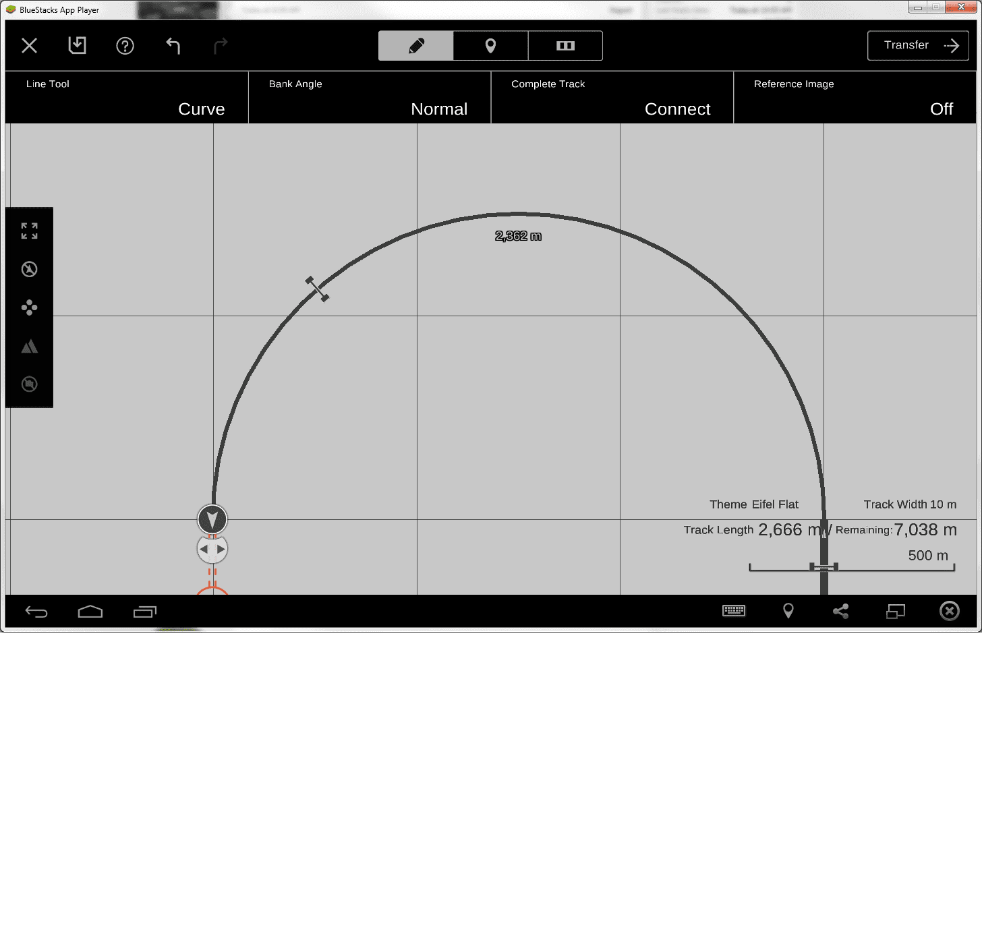Toggle the crossed-out camera icon in sidebar
Viewport: 982px width, 940px height.
pos(29,384)
